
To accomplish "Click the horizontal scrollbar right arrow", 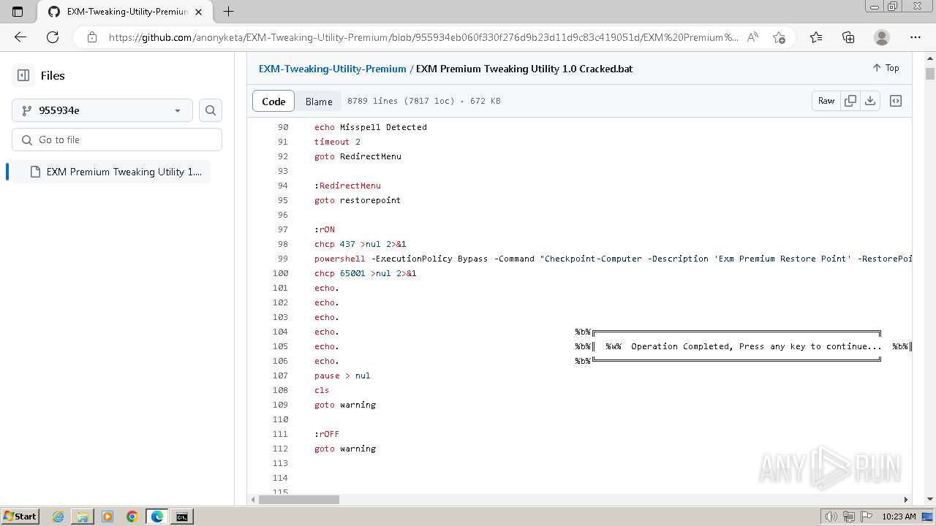I will 905,500.
